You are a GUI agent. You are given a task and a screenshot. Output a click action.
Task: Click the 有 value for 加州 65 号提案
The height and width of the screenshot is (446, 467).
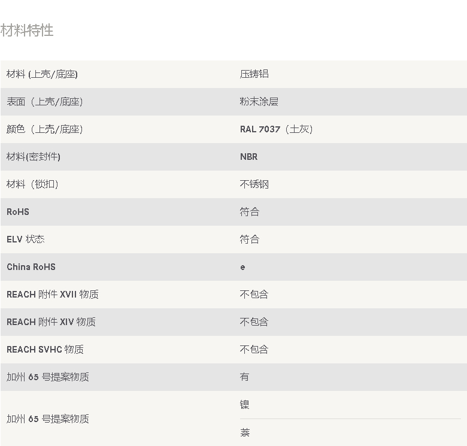pos(244,377)
